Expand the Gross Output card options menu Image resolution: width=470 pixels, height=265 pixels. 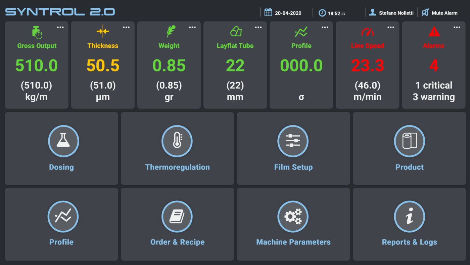60,28
